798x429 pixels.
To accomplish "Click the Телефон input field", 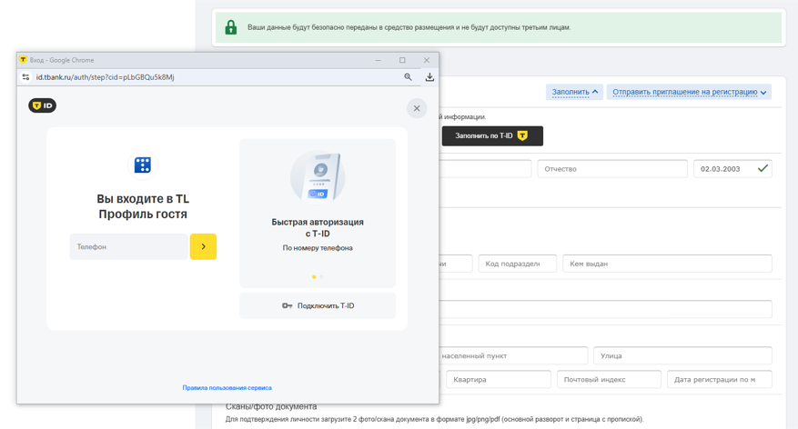I will [x=128, y=246].
